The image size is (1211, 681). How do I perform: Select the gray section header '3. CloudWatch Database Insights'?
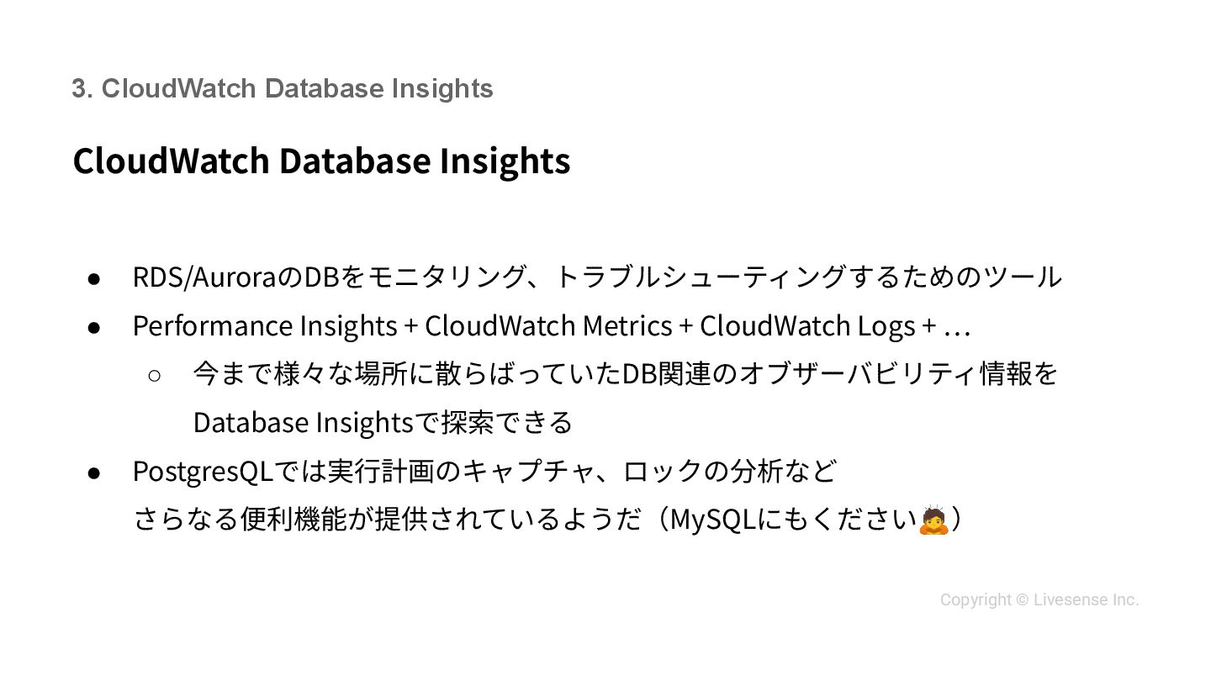point(282,88)
